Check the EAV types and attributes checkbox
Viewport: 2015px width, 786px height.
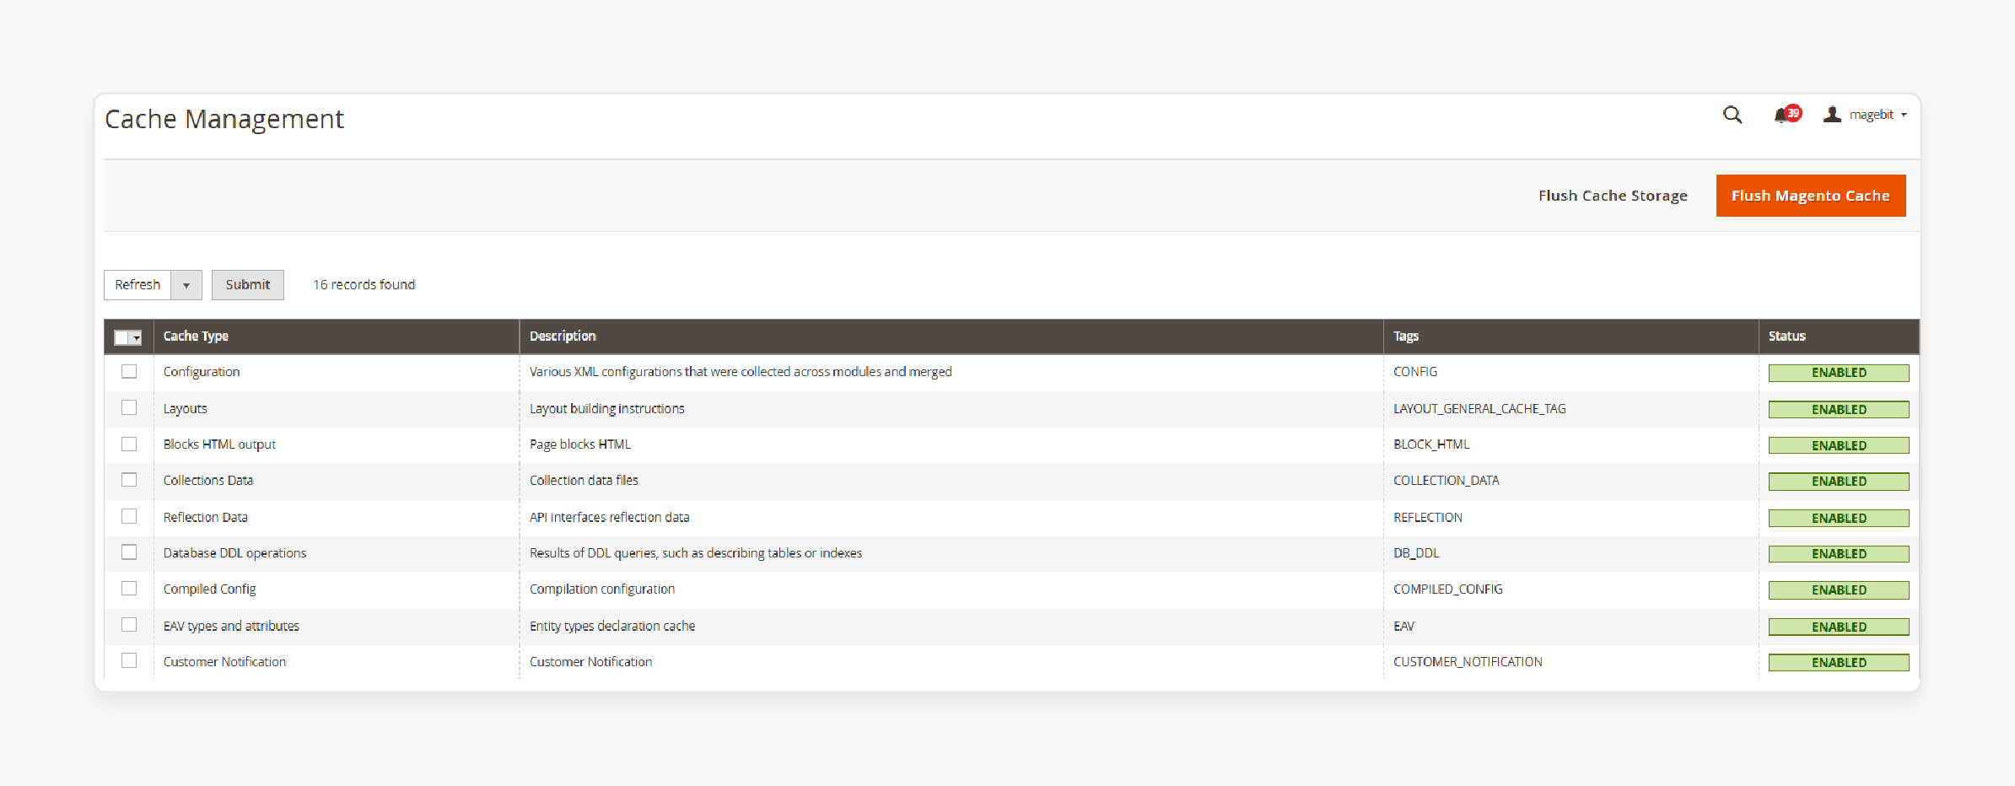click(129, 625)
